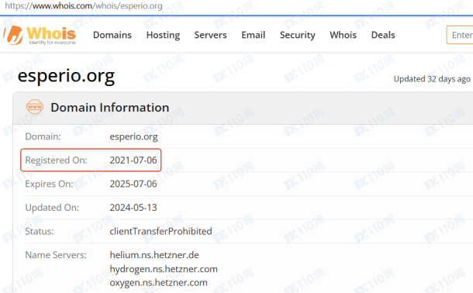Open the Deals menu item
473x293 pixels.
tap(383, 35)
